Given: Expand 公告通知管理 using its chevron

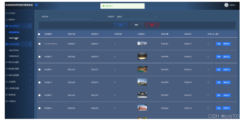Looking at the screenshot, I should click(x=30, y=88).
